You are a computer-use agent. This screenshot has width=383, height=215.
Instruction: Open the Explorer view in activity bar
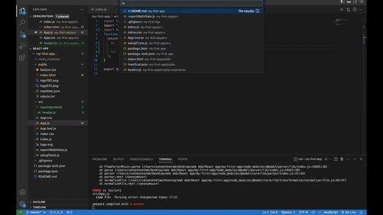tap(22, 11)
